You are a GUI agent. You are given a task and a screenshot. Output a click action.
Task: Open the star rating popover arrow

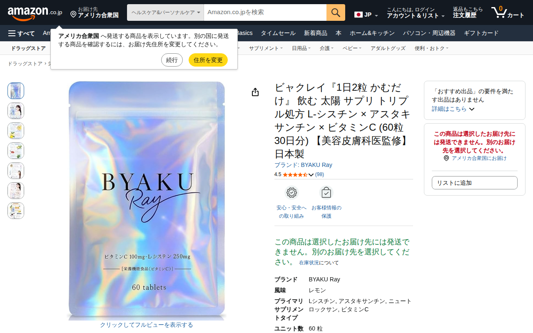point(311,175)
